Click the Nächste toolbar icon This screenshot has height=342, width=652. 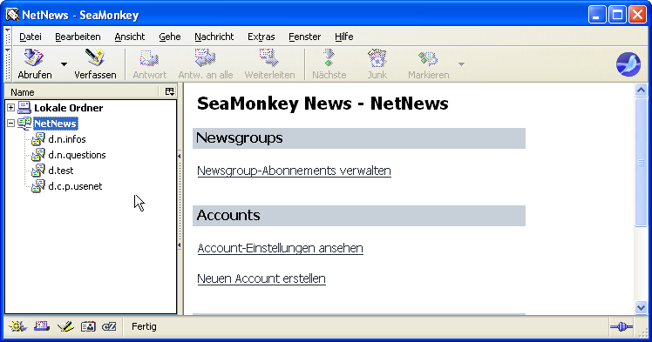point(329,58)
